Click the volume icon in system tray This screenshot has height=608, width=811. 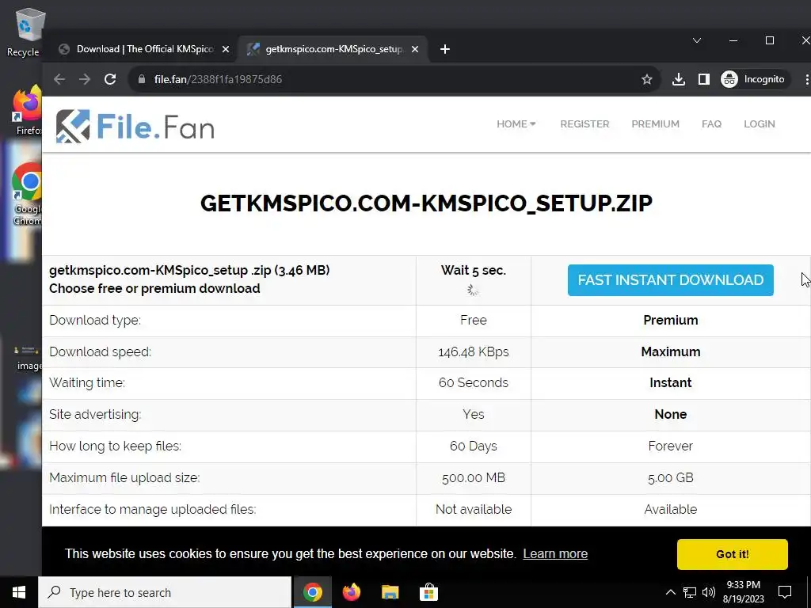point(709,592)
